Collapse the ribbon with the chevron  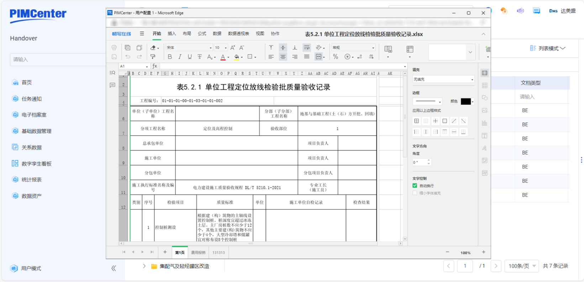point(483,34)
